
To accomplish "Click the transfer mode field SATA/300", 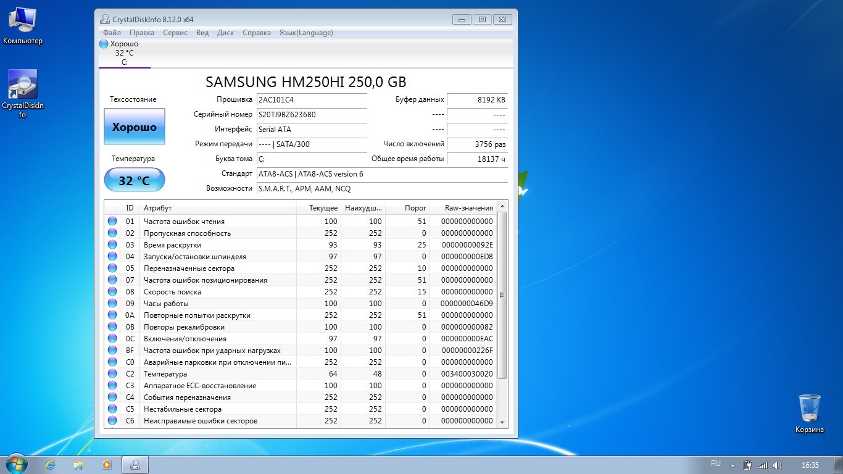I will click(x=312, y=144).
